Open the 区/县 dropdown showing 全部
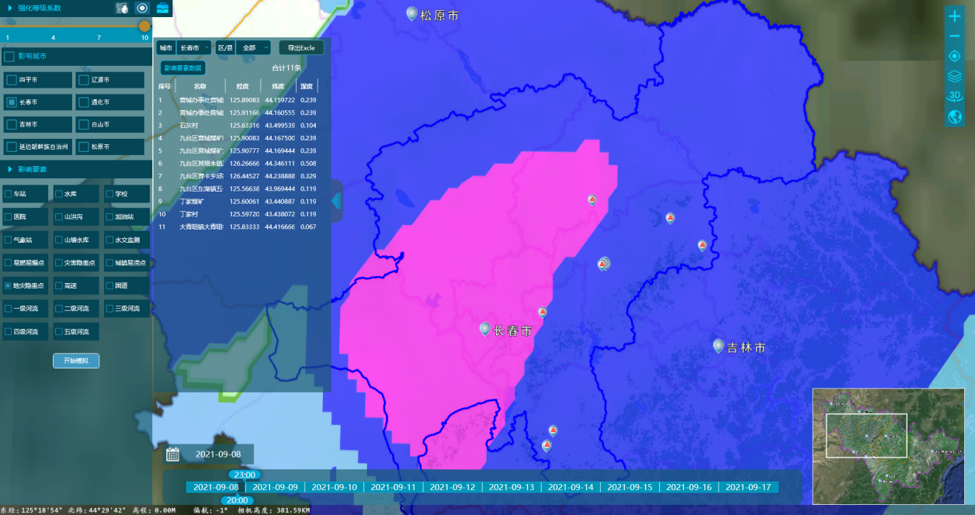975x515 pixels. pos(253,47)
